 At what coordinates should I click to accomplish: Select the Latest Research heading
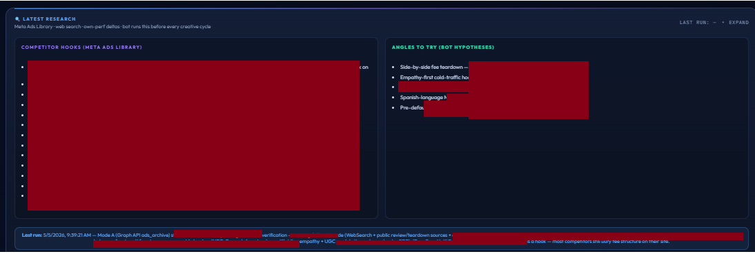coord(49,19)
